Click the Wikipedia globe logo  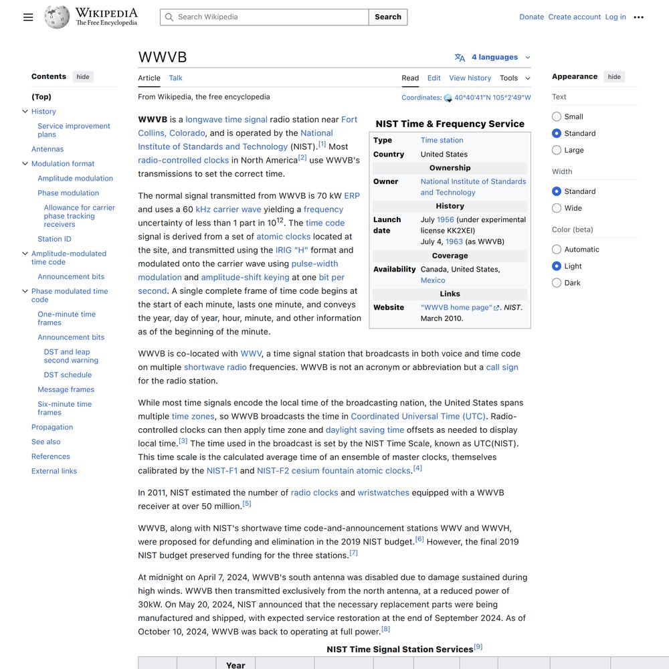tap(57, 17)
